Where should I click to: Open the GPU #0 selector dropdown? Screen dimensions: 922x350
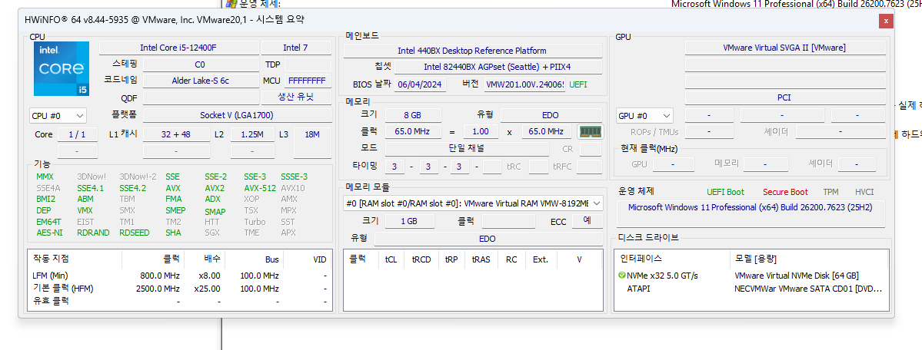[644, 116]
